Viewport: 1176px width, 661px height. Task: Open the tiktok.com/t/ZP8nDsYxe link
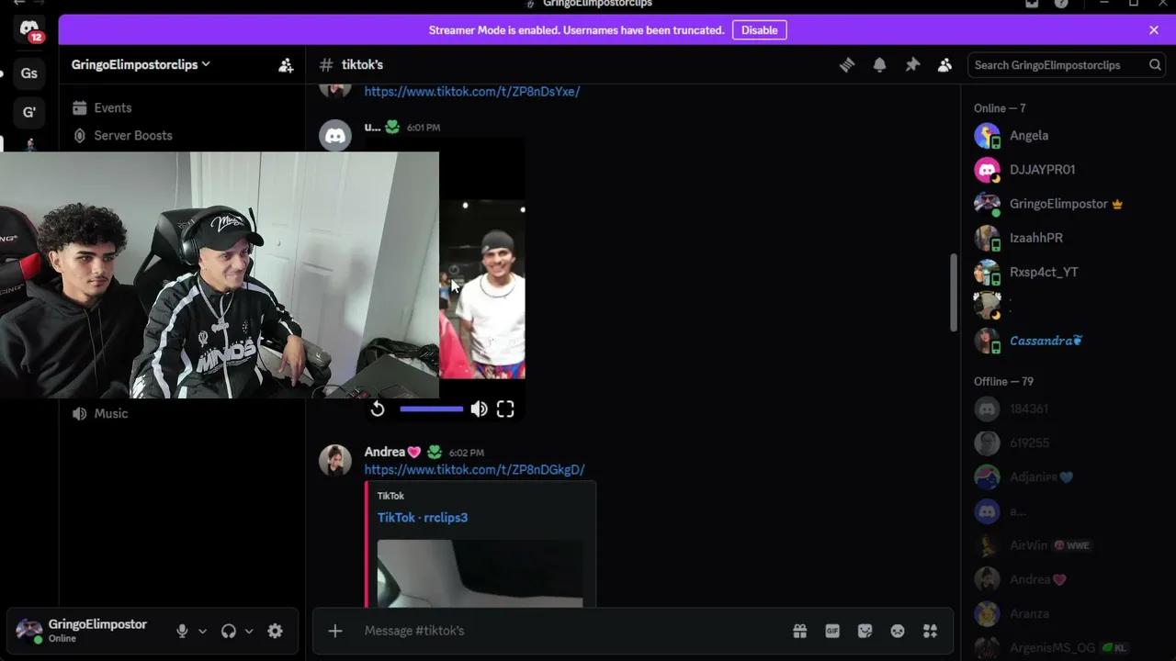point(472,92)
